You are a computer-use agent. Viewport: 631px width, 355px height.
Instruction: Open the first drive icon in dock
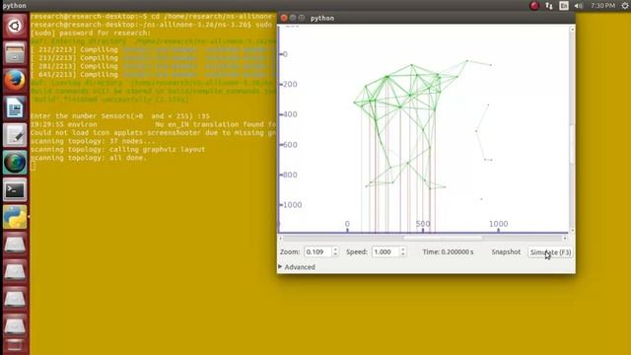pos(15,245)
